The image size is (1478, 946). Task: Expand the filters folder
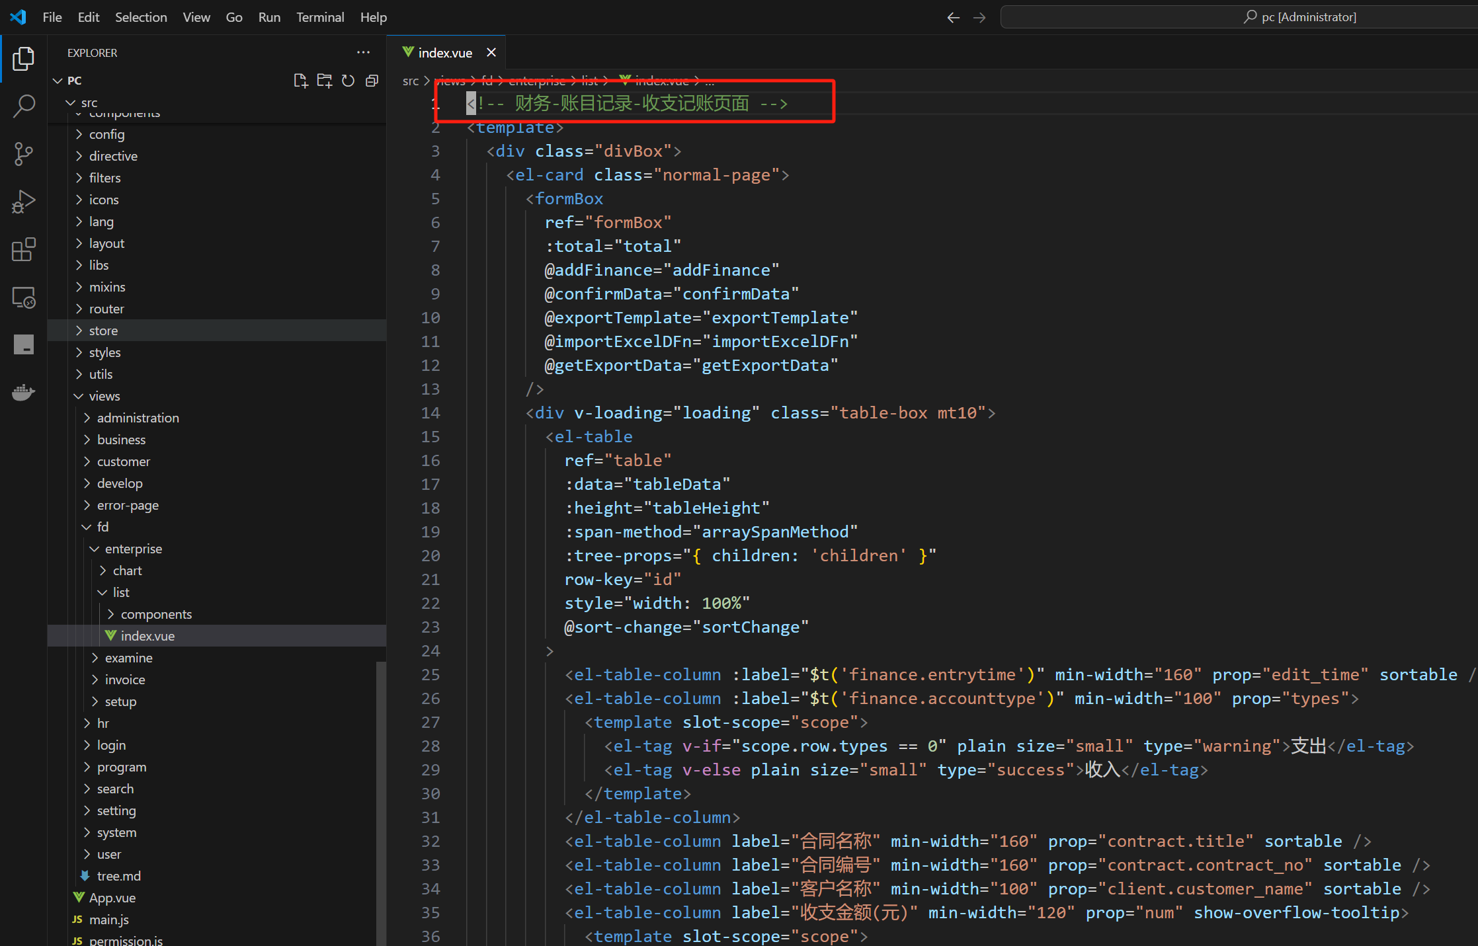click(x=217, y=178)
